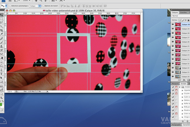This screenshot has height=127, width=190.
Task: Add a layer style via fx icon
Action: point(184,80)
